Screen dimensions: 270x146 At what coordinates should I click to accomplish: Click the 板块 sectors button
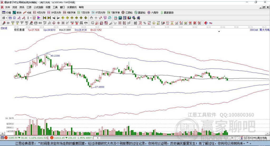point(17,13)
